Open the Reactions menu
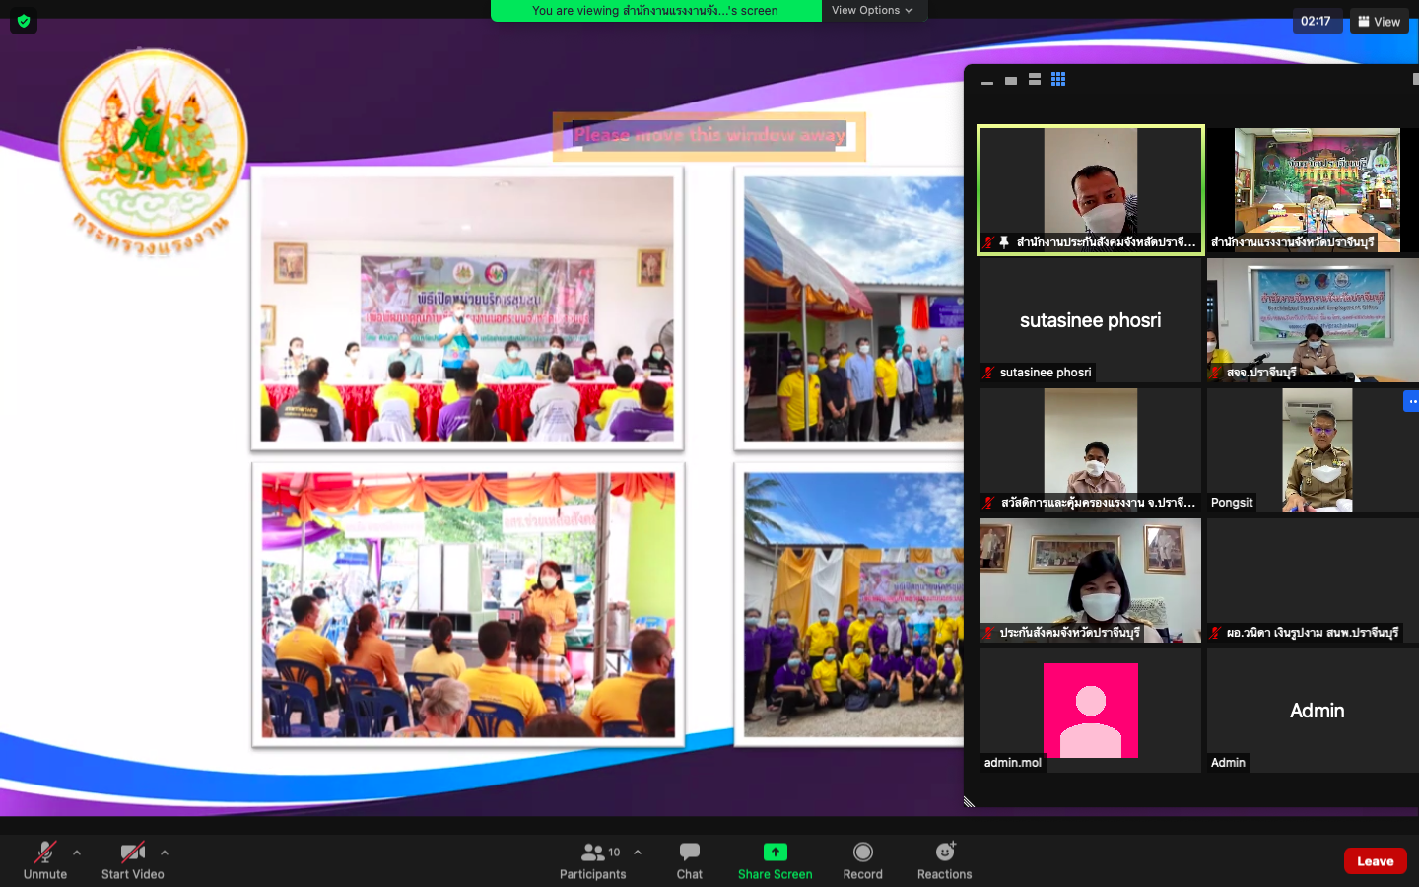 tap(944, 853)
